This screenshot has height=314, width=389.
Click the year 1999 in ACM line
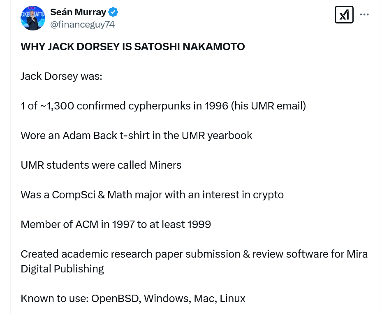click(199, 224)
